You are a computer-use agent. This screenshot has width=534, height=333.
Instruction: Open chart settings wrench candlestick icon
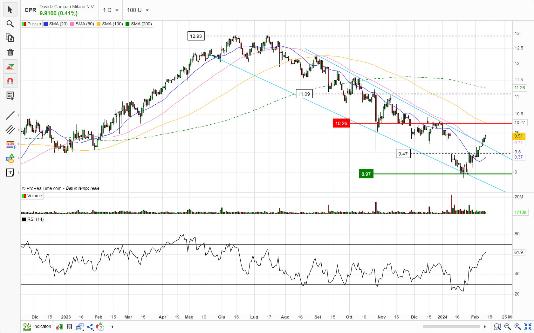pyautogui.click(x=59, y=327)
